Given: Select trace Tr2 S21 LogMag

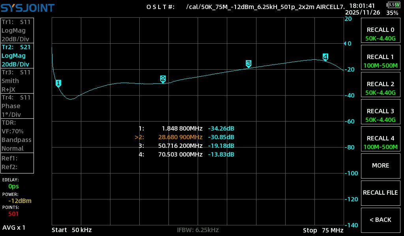Looking at the screenshot, I should pyautogui.click(x=17, y=55).
